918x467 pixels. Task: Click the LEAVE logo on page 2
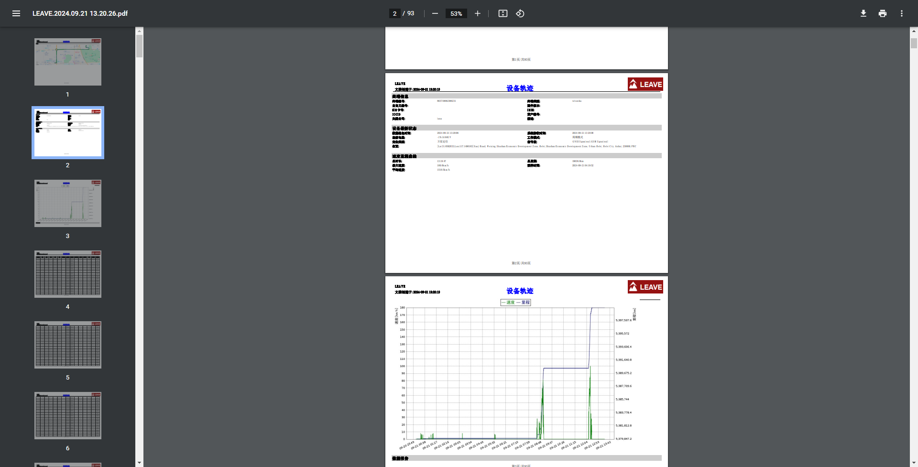coord(645,84)
